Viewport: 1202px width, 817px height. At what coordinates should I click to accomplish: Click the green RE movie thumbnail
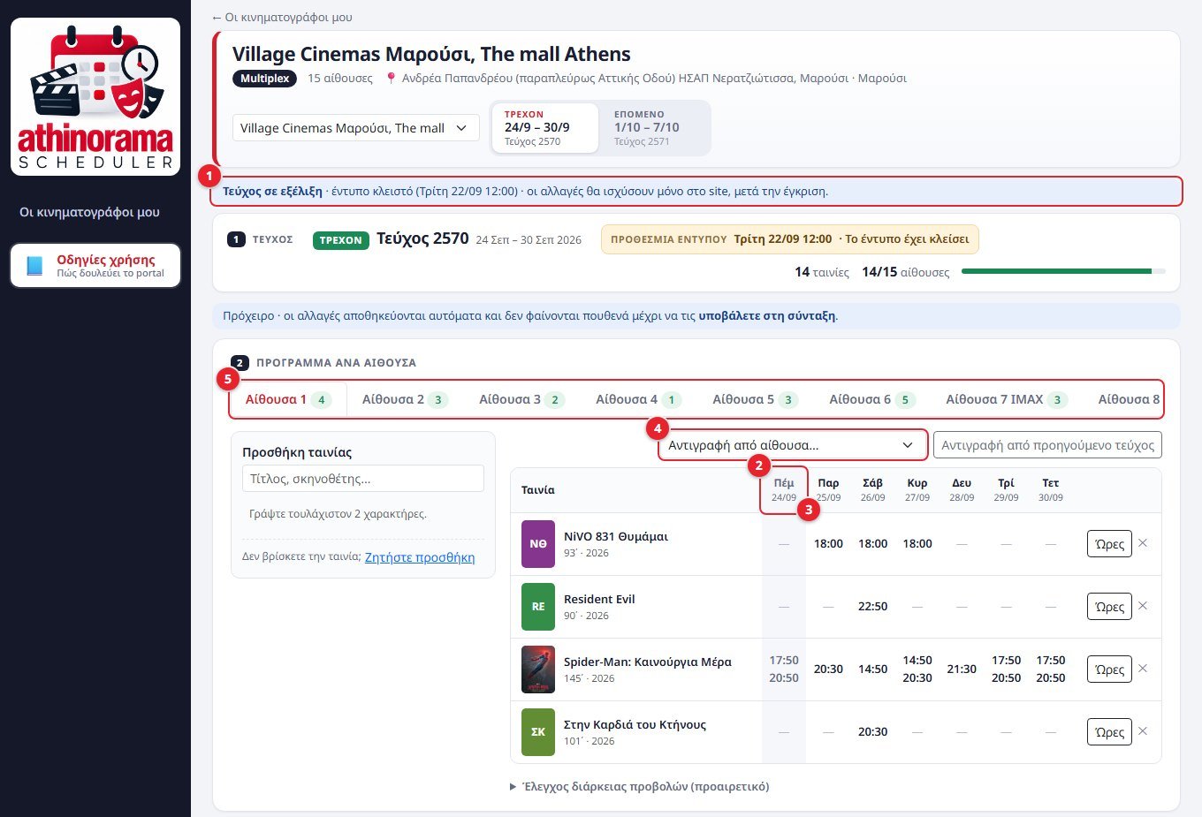(x=538, y=607)
